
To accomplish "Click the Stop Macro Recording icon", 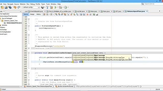I will click(x=90, y=14).
